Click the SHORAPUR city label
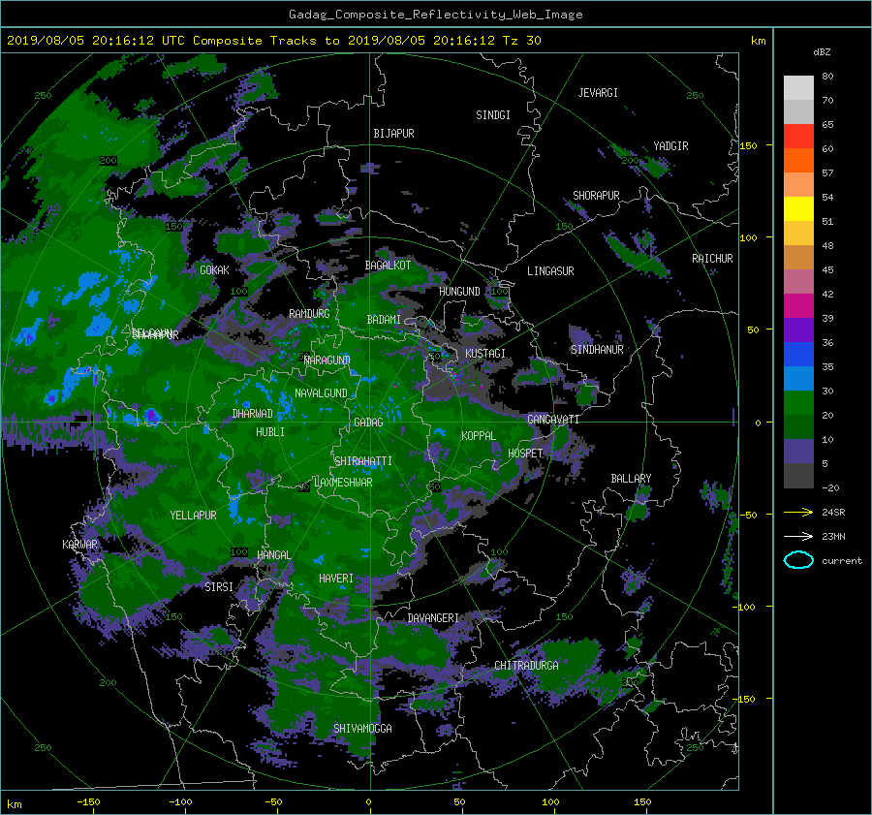The height and width of the screenshot is (815, 872). (x=596, y=196)
